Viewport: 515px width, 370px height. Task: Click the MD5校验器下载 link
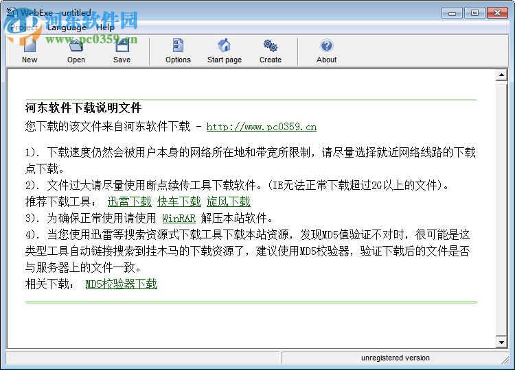point(121,284)
